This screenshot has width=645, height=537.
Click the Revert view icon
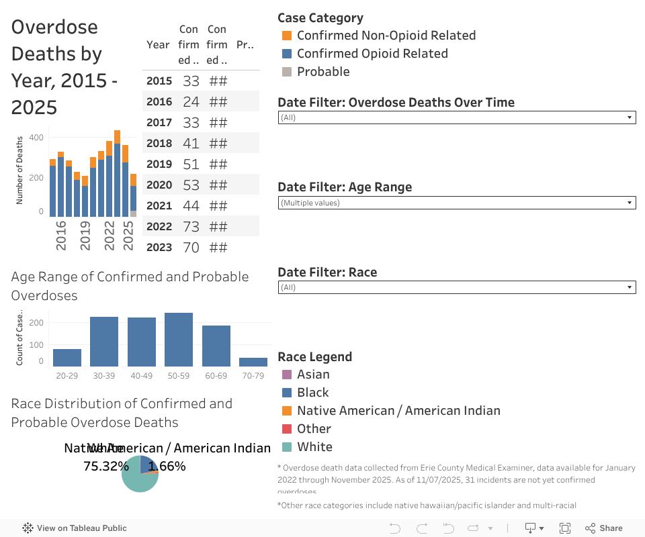pyautogui.click(x=447, y=528)
